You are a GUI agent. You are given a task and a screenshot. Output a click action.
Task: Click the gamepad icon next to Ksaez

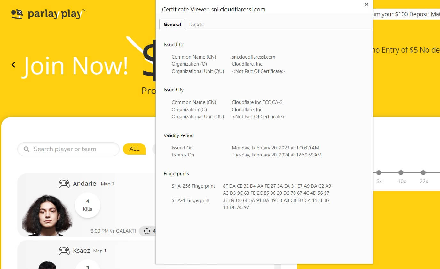(x=64, y=251)
